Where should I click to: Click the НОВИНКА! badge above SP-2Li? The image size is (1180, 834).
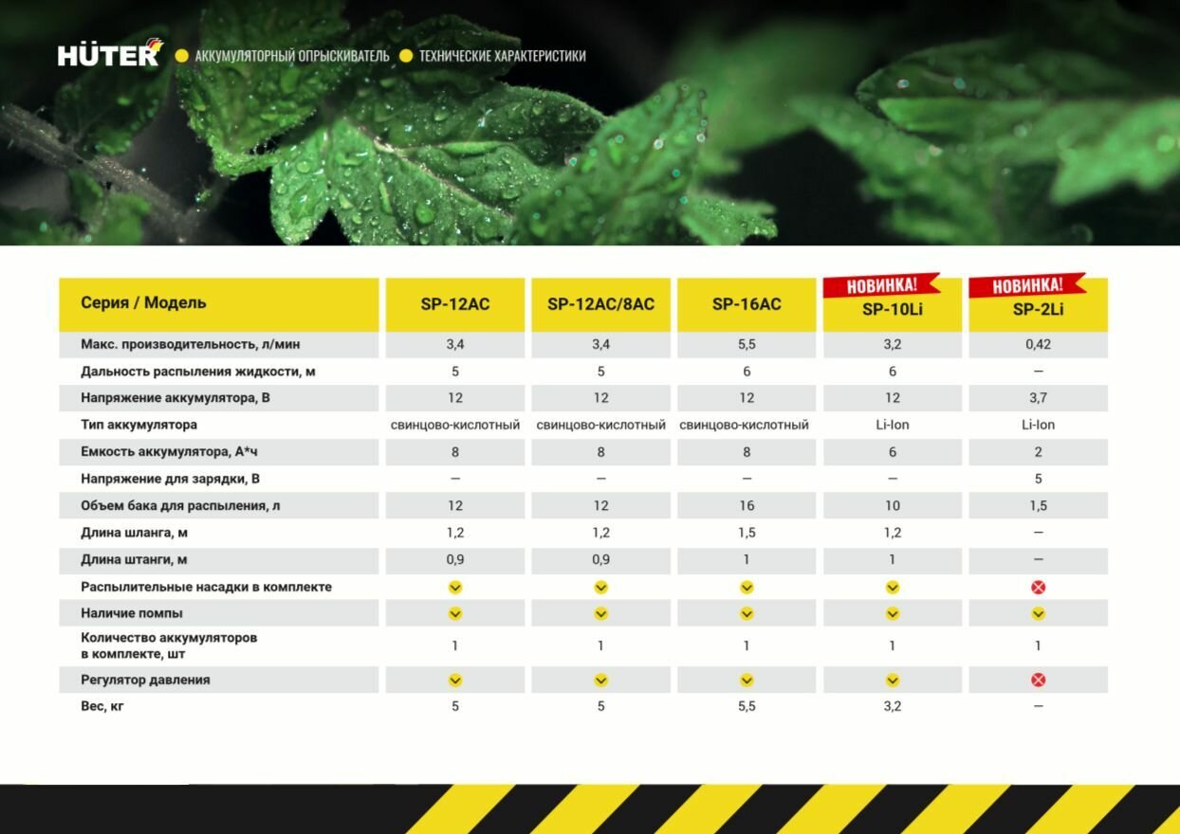[x=1027, y=285]
